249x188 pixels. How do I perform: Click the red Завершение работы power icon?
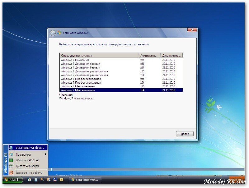(11, 172)
